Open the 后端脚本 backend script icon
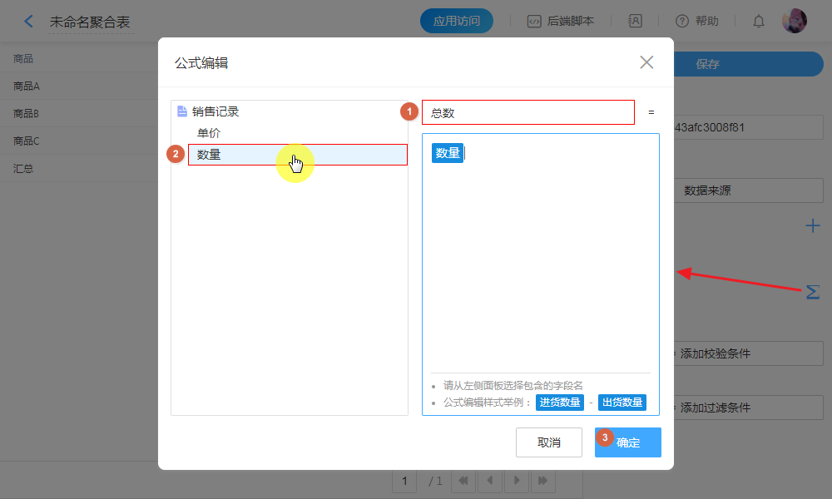This screenshot has width=832, height=499. (535, 22)
